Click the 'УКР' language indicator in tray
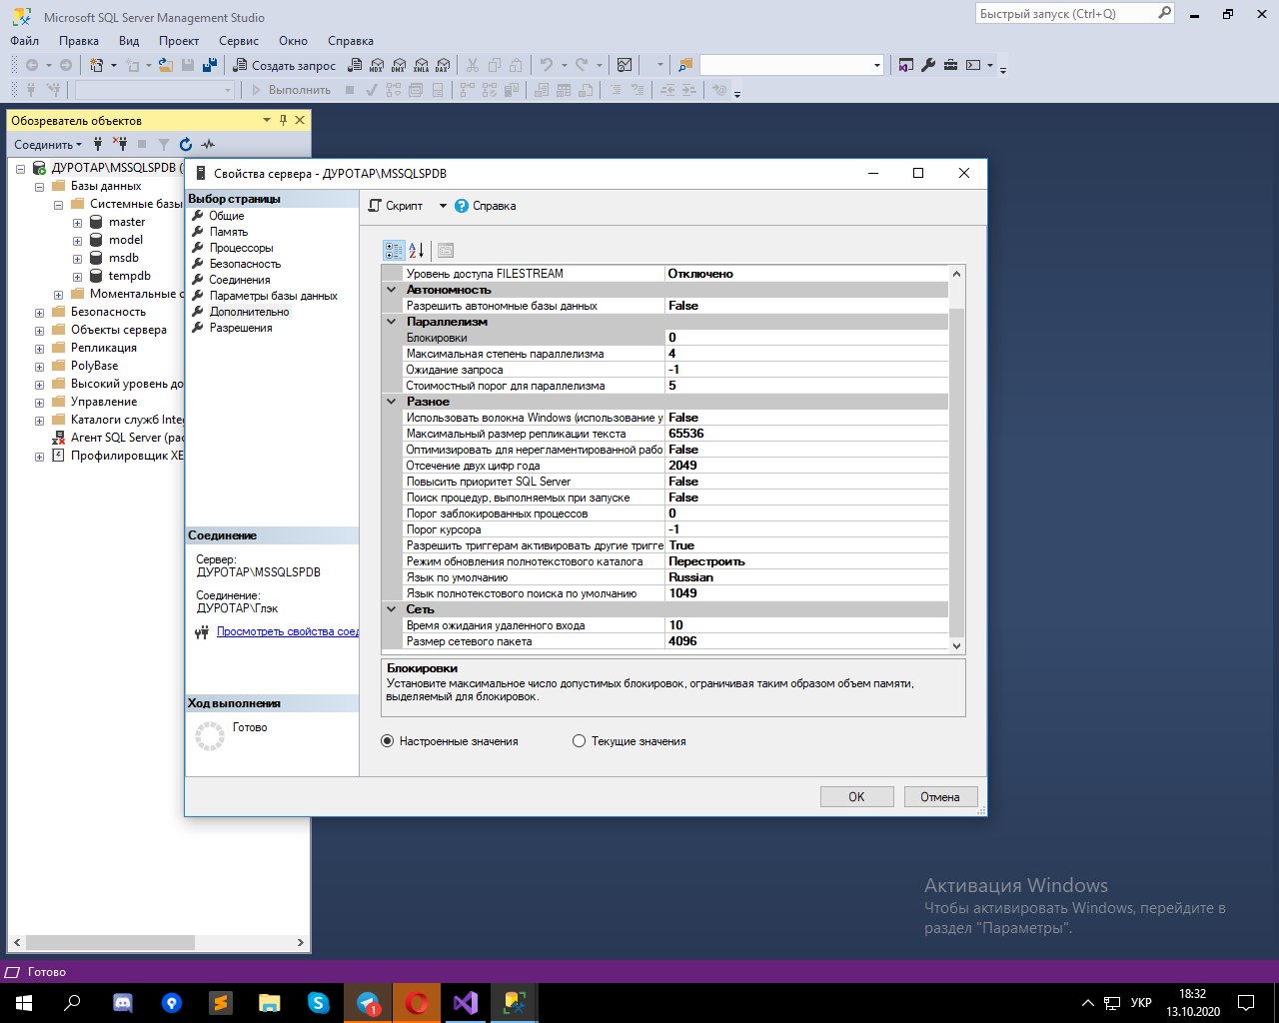1279x1023 pixels. tap(1141, 1002)
